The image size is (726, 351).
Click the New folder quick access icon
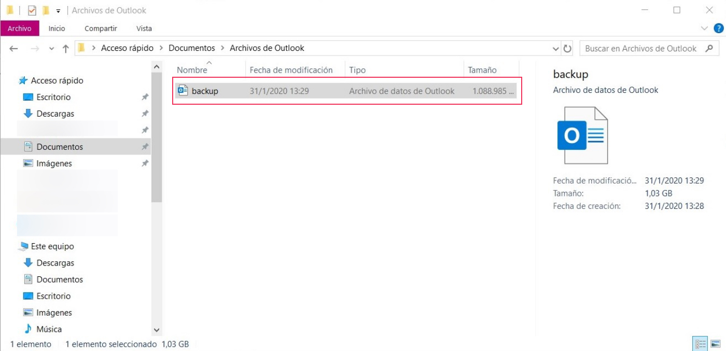click(x=46, y=10)
